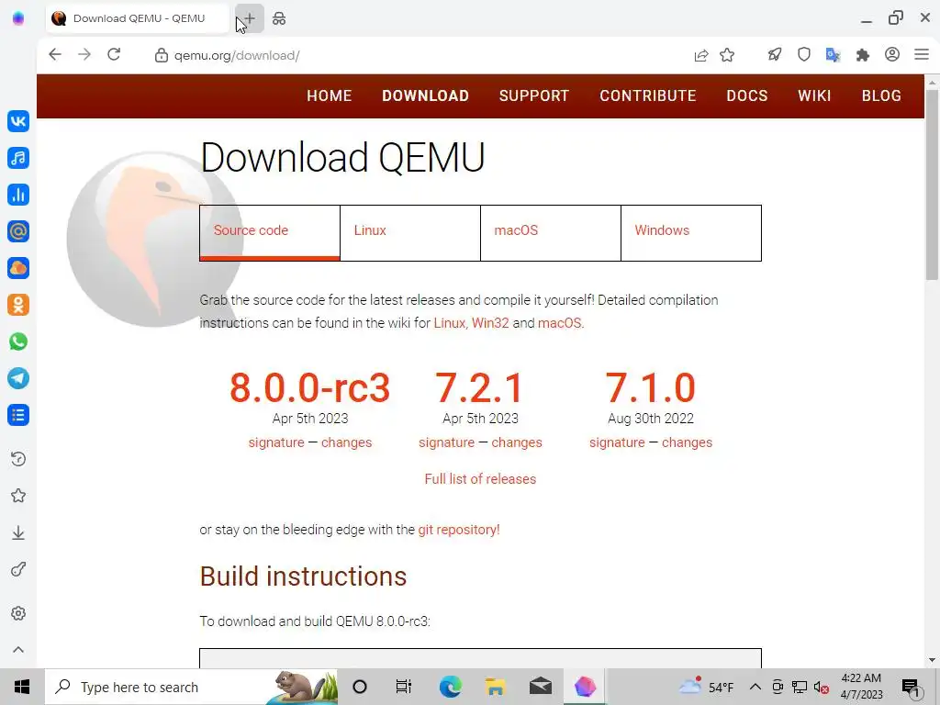The height and width of the screenshot is (705, 940).
Task: Switch to the Windows tab
Action: [691, 232]
